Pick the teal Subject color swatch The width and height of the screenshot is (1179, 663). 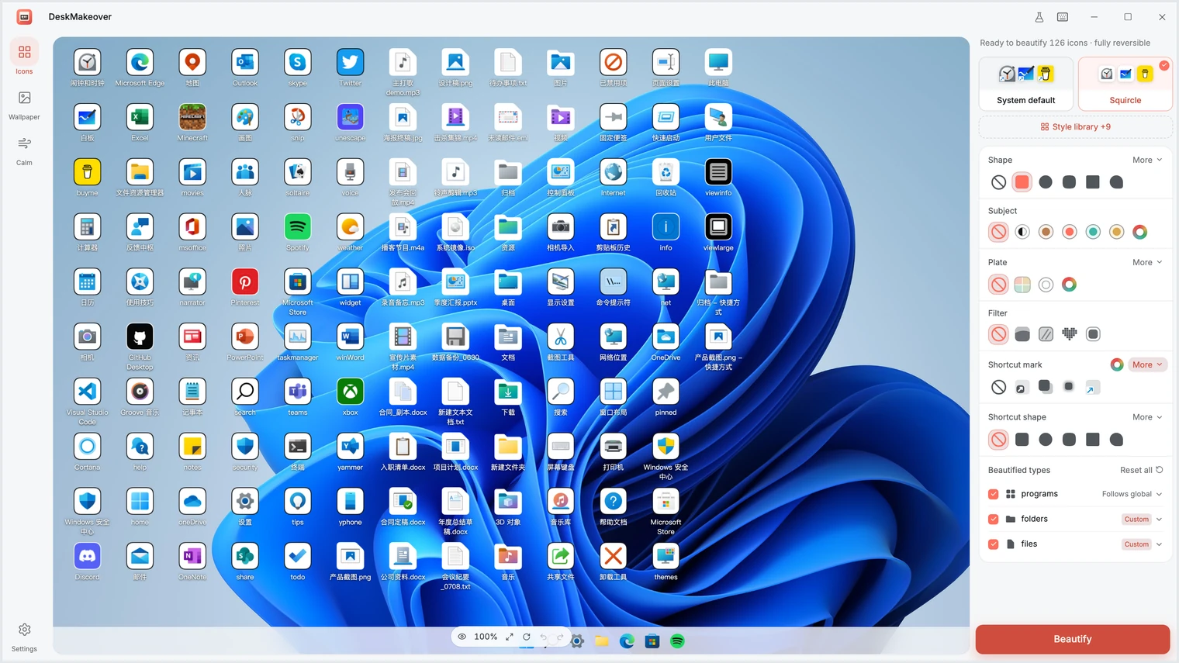coord(1093,232)
